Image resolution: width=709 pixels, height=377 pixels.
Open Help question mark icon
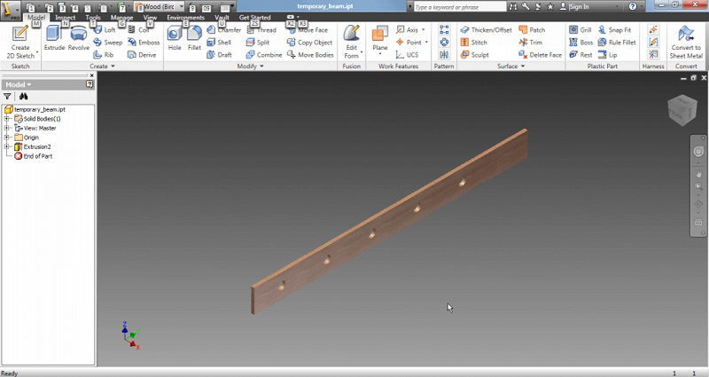point(633,6)
